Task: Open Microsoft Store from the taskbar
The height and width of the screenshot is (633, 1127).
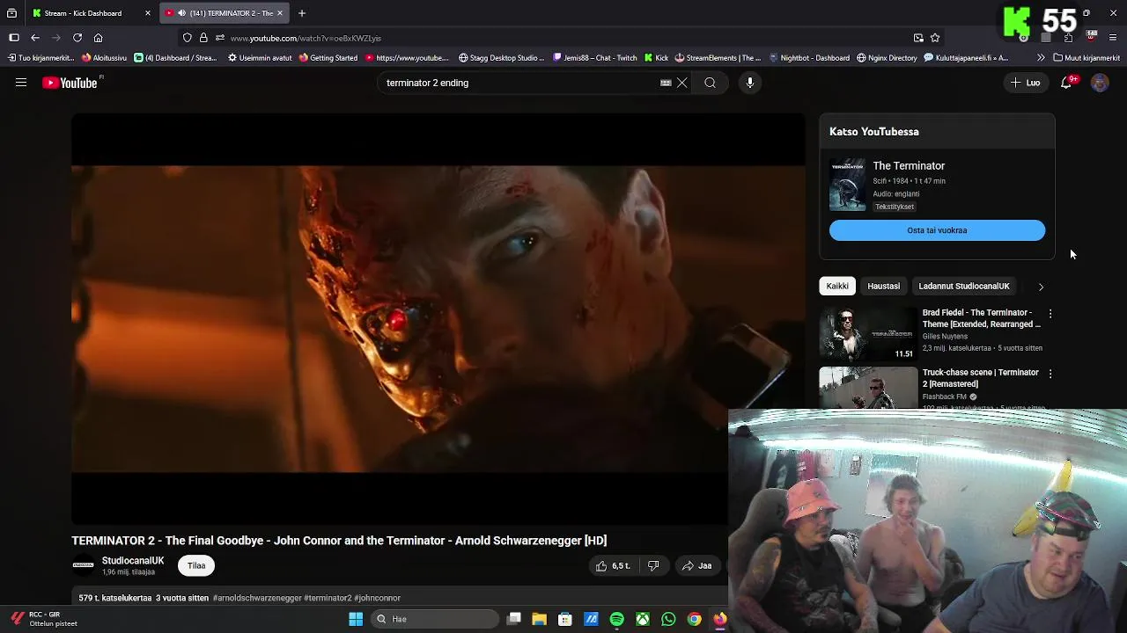Action: click(565, 619)
